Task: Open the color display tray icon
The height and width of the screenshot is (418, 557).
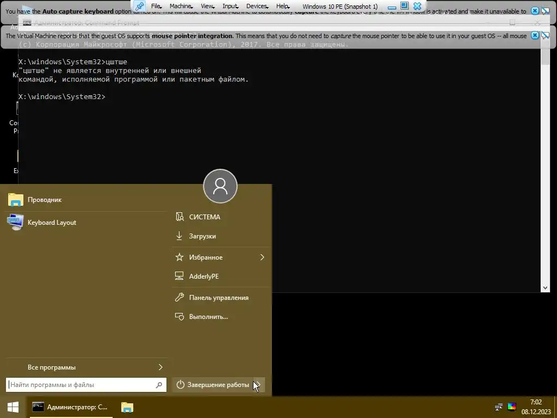Action: [512, 407]
